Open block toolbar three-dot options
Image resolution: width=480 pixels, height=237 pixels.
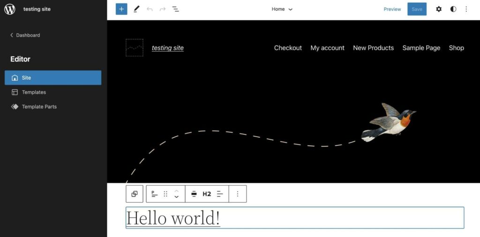pyautogui.click(x=238, y=194)
